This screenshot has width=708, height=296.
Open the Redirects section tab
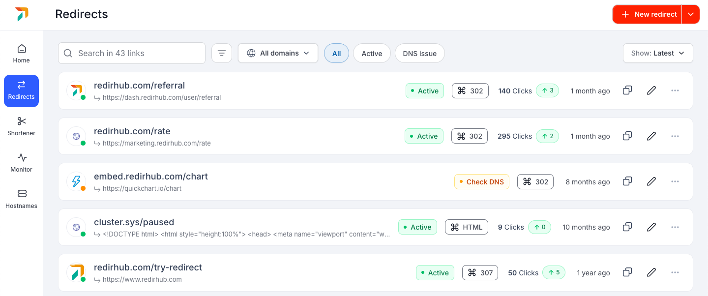pyautogui.click(x=21, y=91)
